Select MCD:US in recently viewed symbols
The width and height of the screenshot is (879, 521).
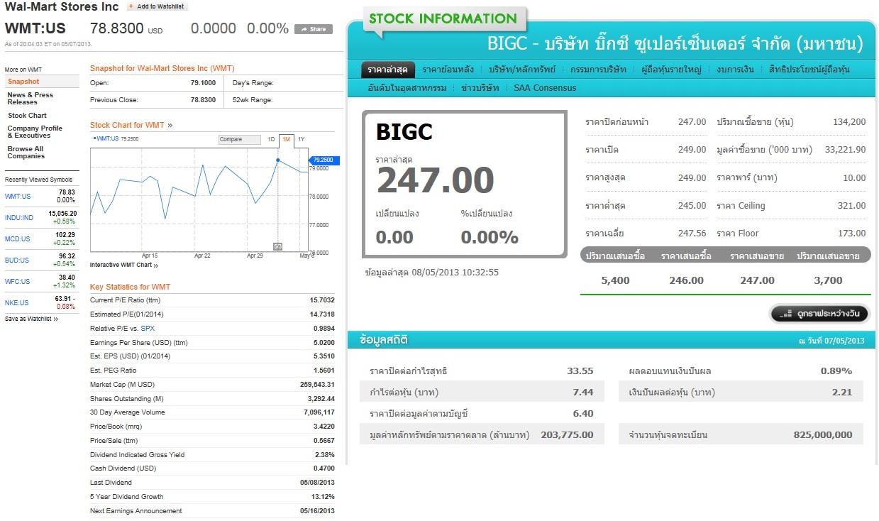pos(18,239)
